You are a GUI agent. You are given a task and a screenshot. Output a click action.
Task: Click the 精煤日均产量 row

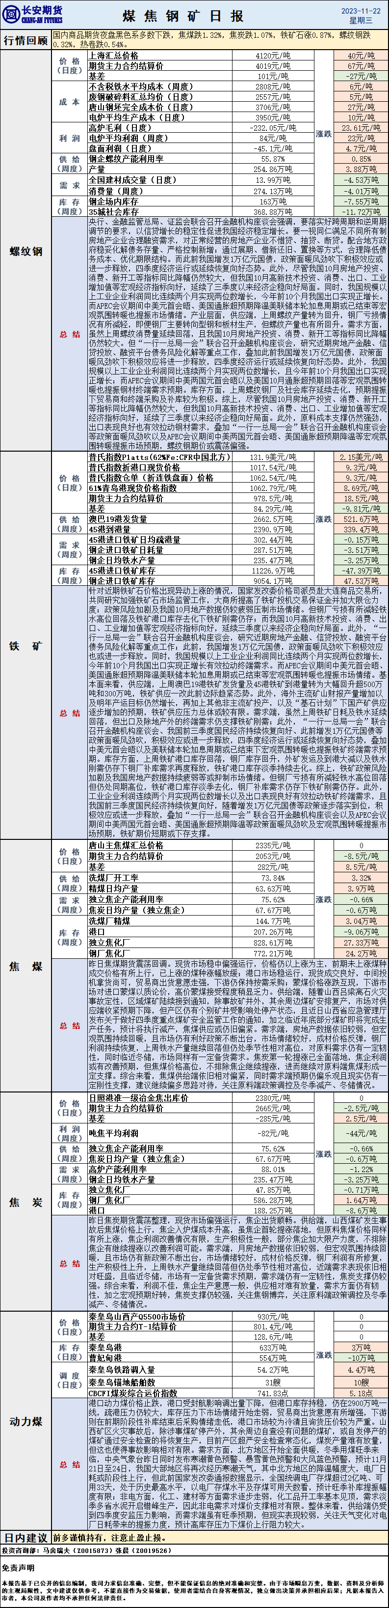pos(113,888)
